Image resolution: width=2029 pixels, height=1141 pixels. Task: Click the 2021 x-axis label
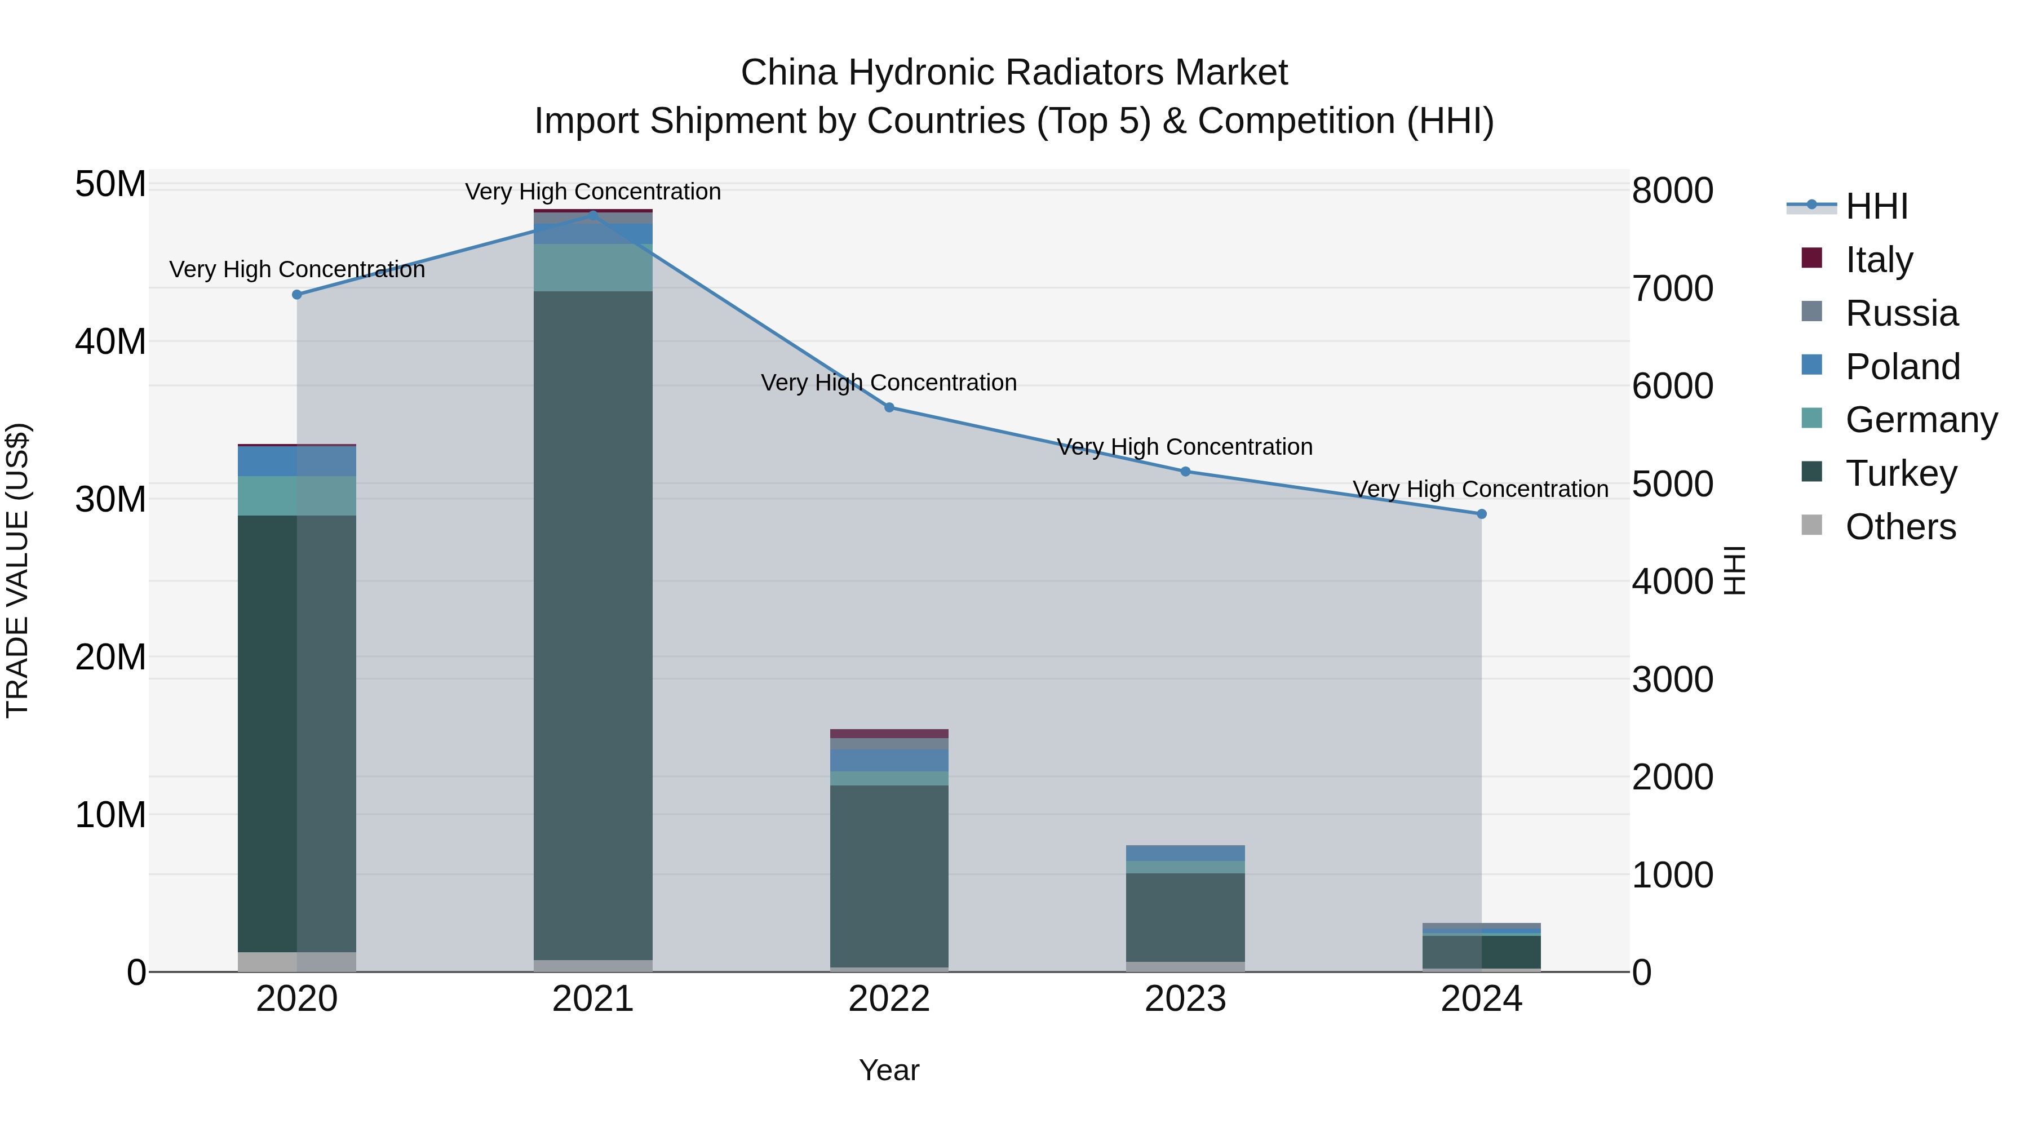point(593,999)
